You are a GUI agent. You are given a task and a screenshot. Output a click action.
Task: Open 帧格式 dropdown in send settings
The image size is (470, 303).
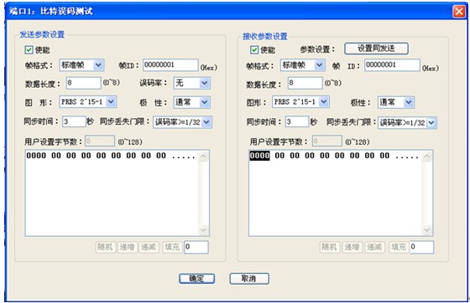tap(81, 64)
